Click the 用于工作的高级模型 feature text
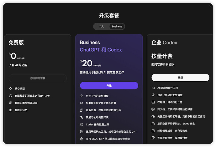The image size is (216, 147). point(97,96)
